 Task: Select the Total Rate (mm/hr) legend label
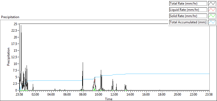[x=188, y=4]
